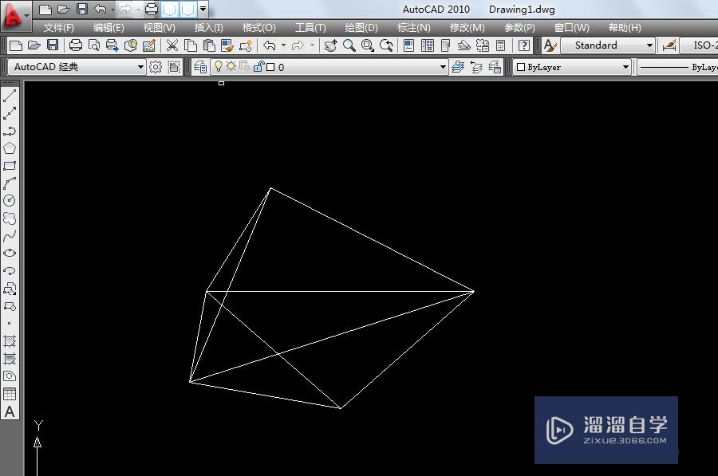Click the Paste clipboard icon

[209, 45]
